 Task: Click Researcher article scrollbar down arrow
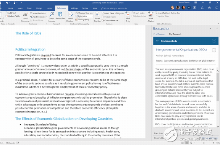pos(218,127)
